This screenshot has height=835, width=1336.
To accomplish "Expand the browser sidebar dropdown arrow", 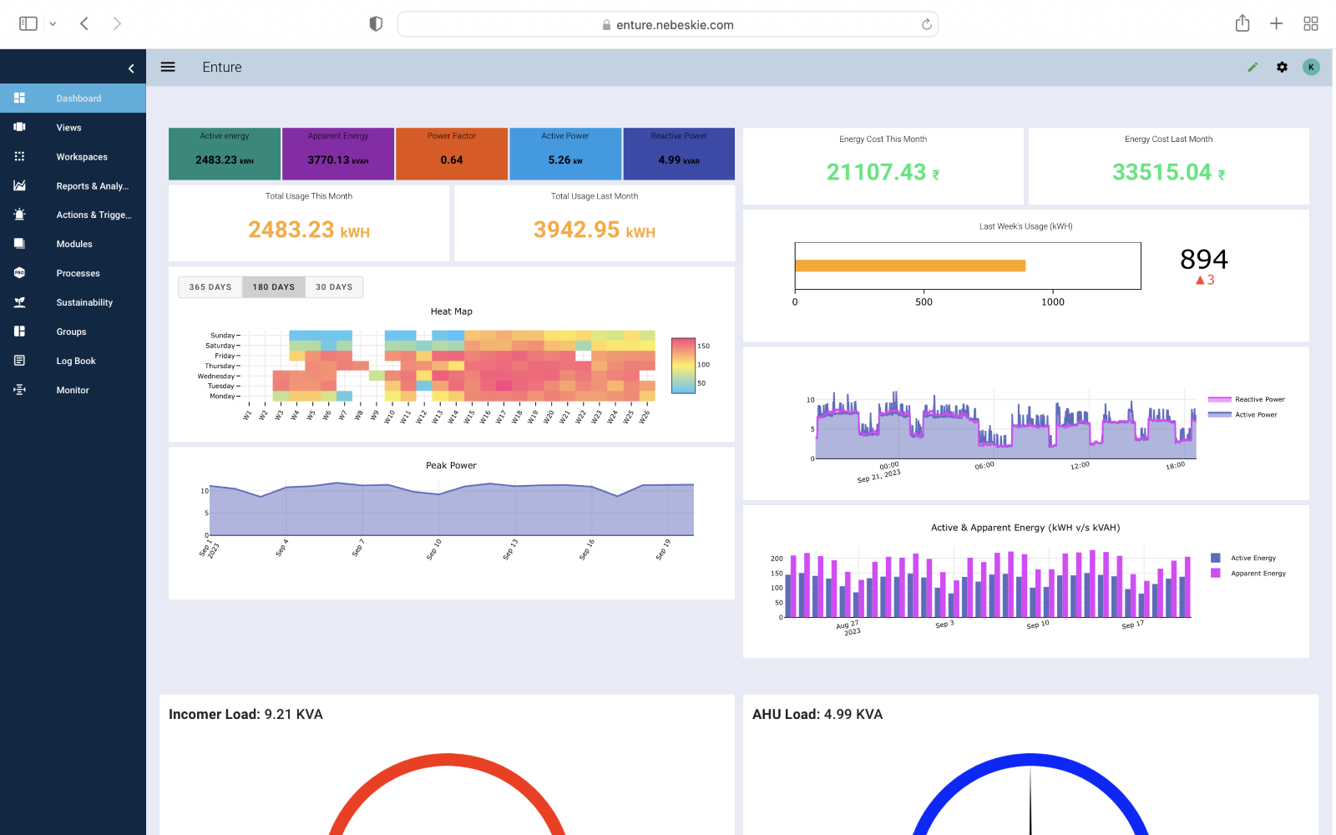I will click(x=53, y=24).
